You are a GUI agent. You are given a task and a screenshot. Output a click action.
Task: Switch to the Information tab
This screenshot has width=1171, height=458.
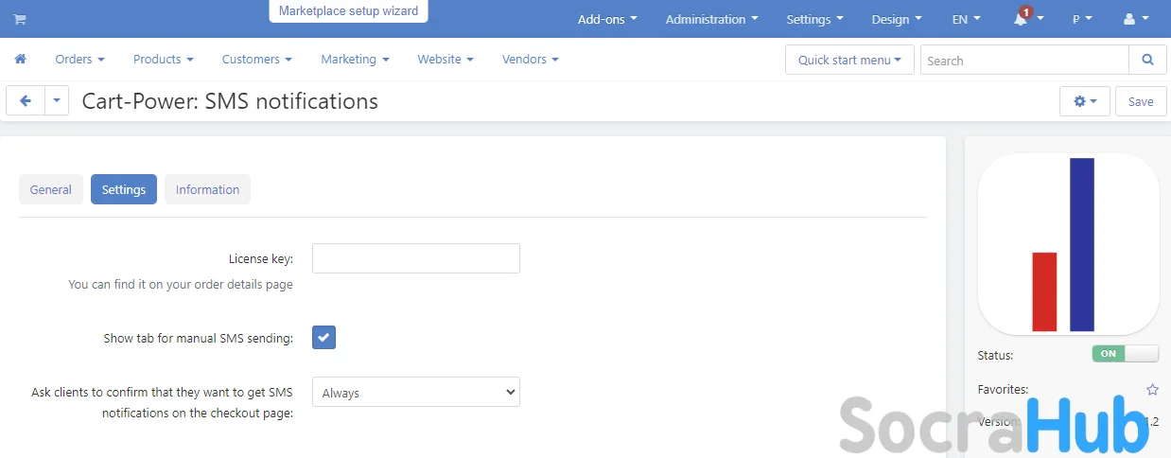coord(207,189)
